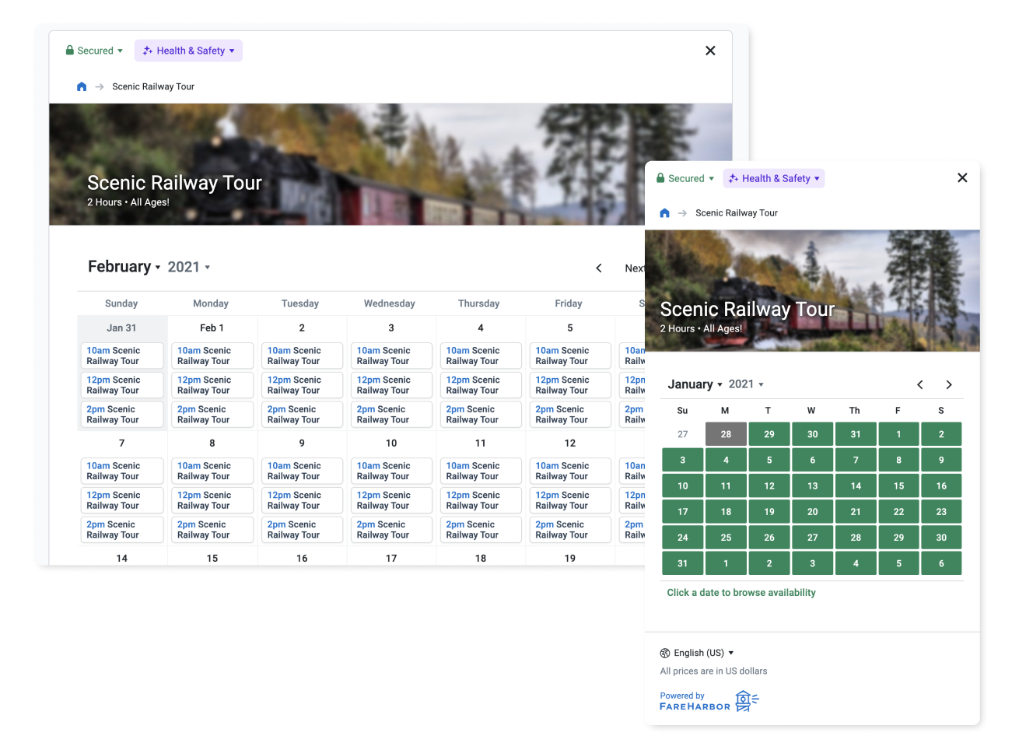1019x750 pixels.
Task: Go to next month in the small January calendar
Action: click(949, 384)
